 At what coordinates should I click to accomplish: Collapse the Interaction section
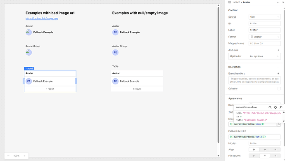pyautogui.click(x=278, y=67)
